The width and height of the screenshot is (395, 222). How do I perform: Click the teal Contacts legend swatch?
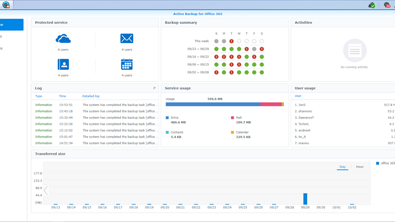[167, 132]
